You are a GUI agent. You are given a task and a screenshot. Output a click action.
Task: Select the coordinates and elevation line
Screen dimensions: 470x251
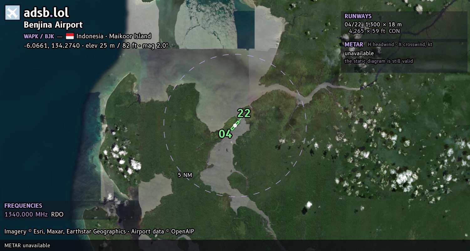[x=96, y=45]
